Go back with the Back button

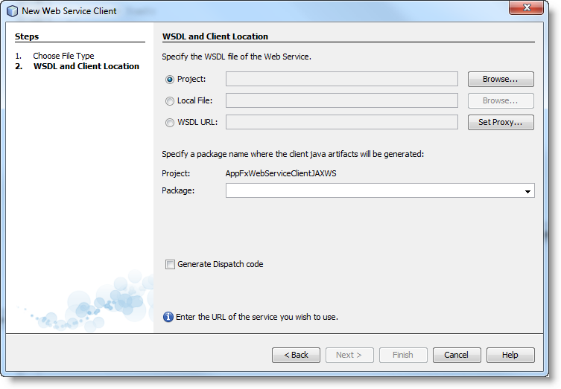click(296, 356)
